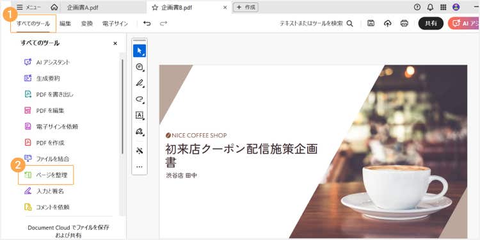Open 入力と署名 tool
The width and height of the screenshot is (480, 240).
point(44,191)
